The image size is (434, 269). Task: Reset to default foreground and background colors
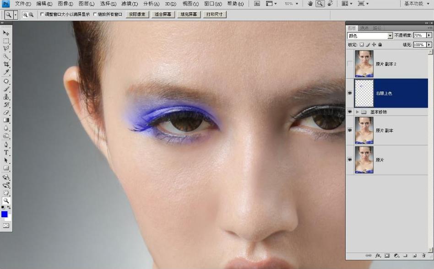[x=3, y=207]
